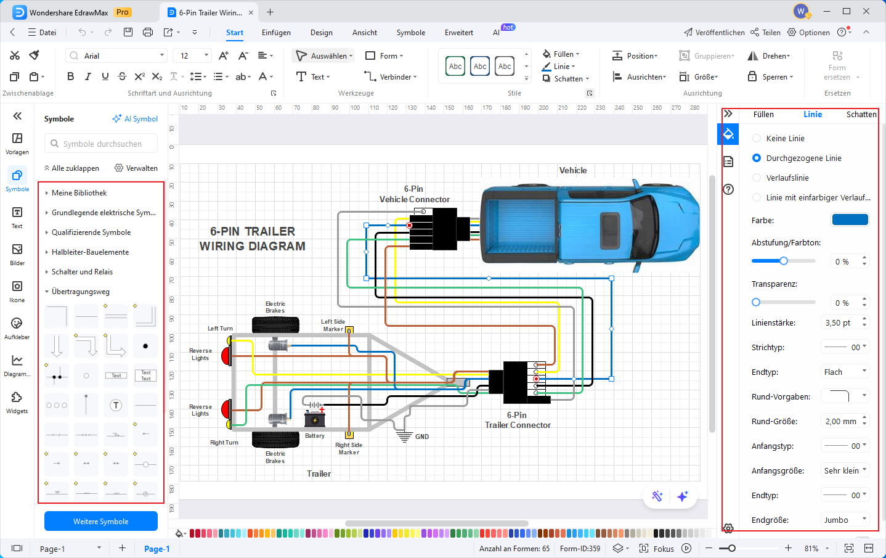This screenshot has height=558, width=886.
Task: Select Linie mit einfarbiger Verlauf radio button
Action: click(757, 197)
